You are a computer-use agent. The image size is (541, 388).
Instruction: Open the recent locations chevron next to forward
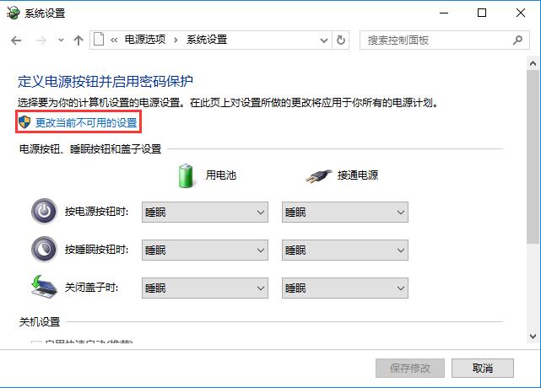[x=59, y=40]
